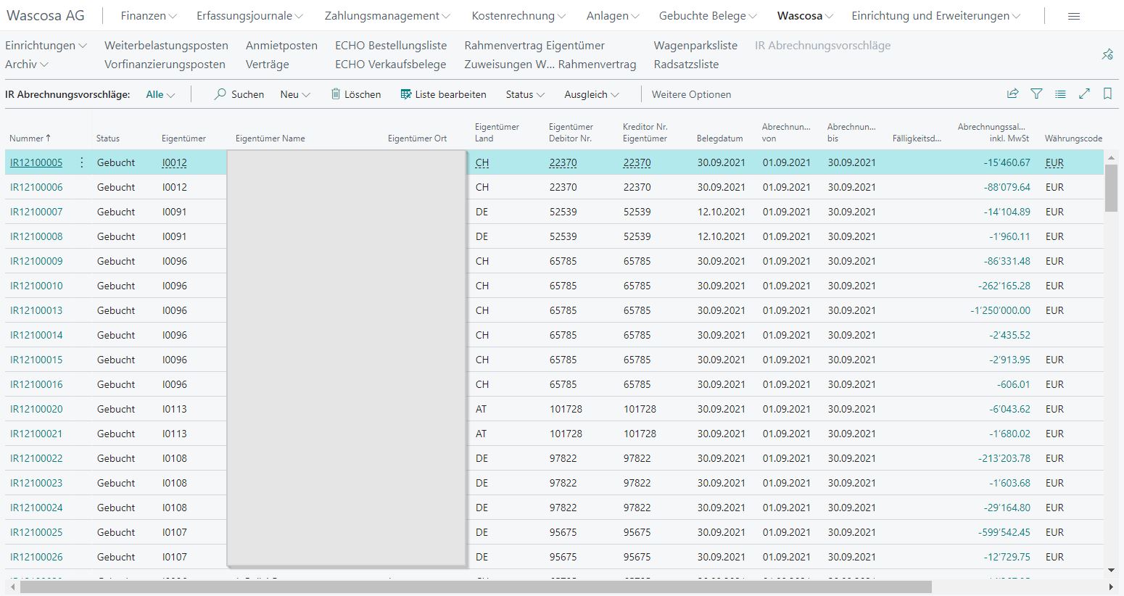The height and width of the screenshot is (596, 1124).
Task: Expand the Anlagen menu
Action: (x=613, y=16)
